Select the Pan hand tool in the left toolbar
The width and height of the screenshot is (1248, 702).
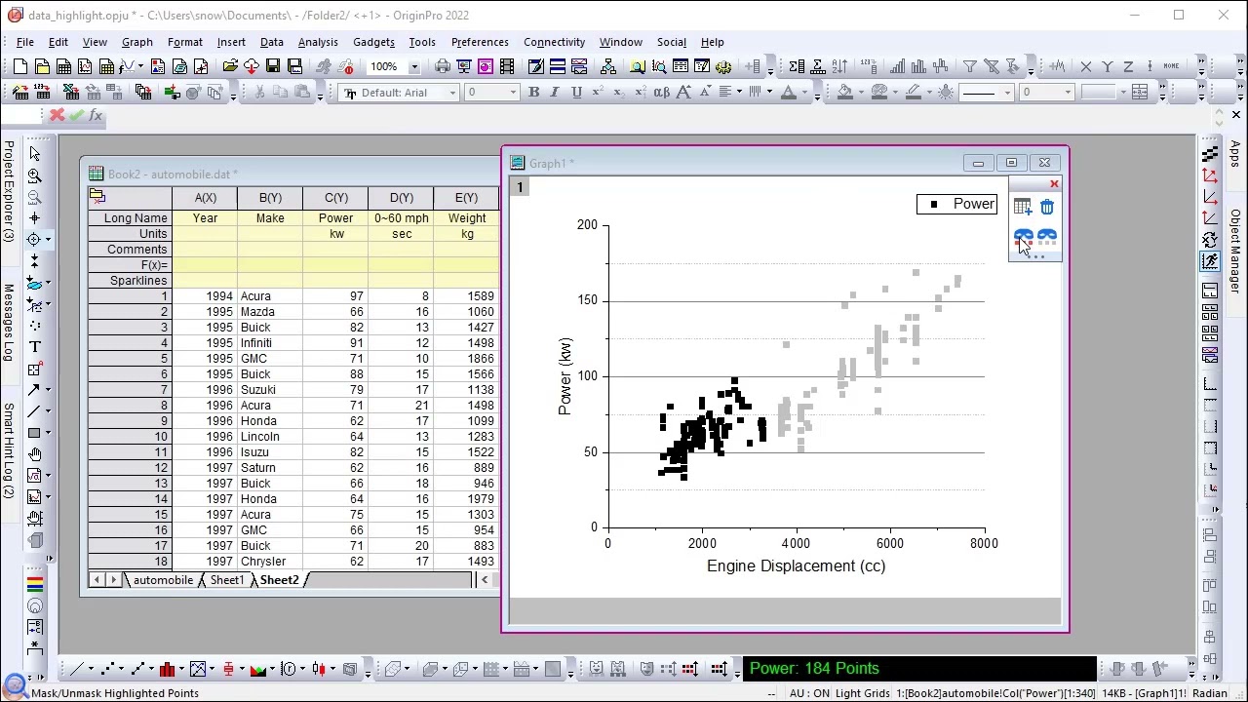(x=35, y=454)
